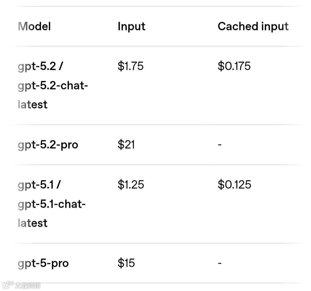Select the gpt-5.2 model name
This screenshot has width=311, height=291.
pyautogui.click(x=36, y=67)
